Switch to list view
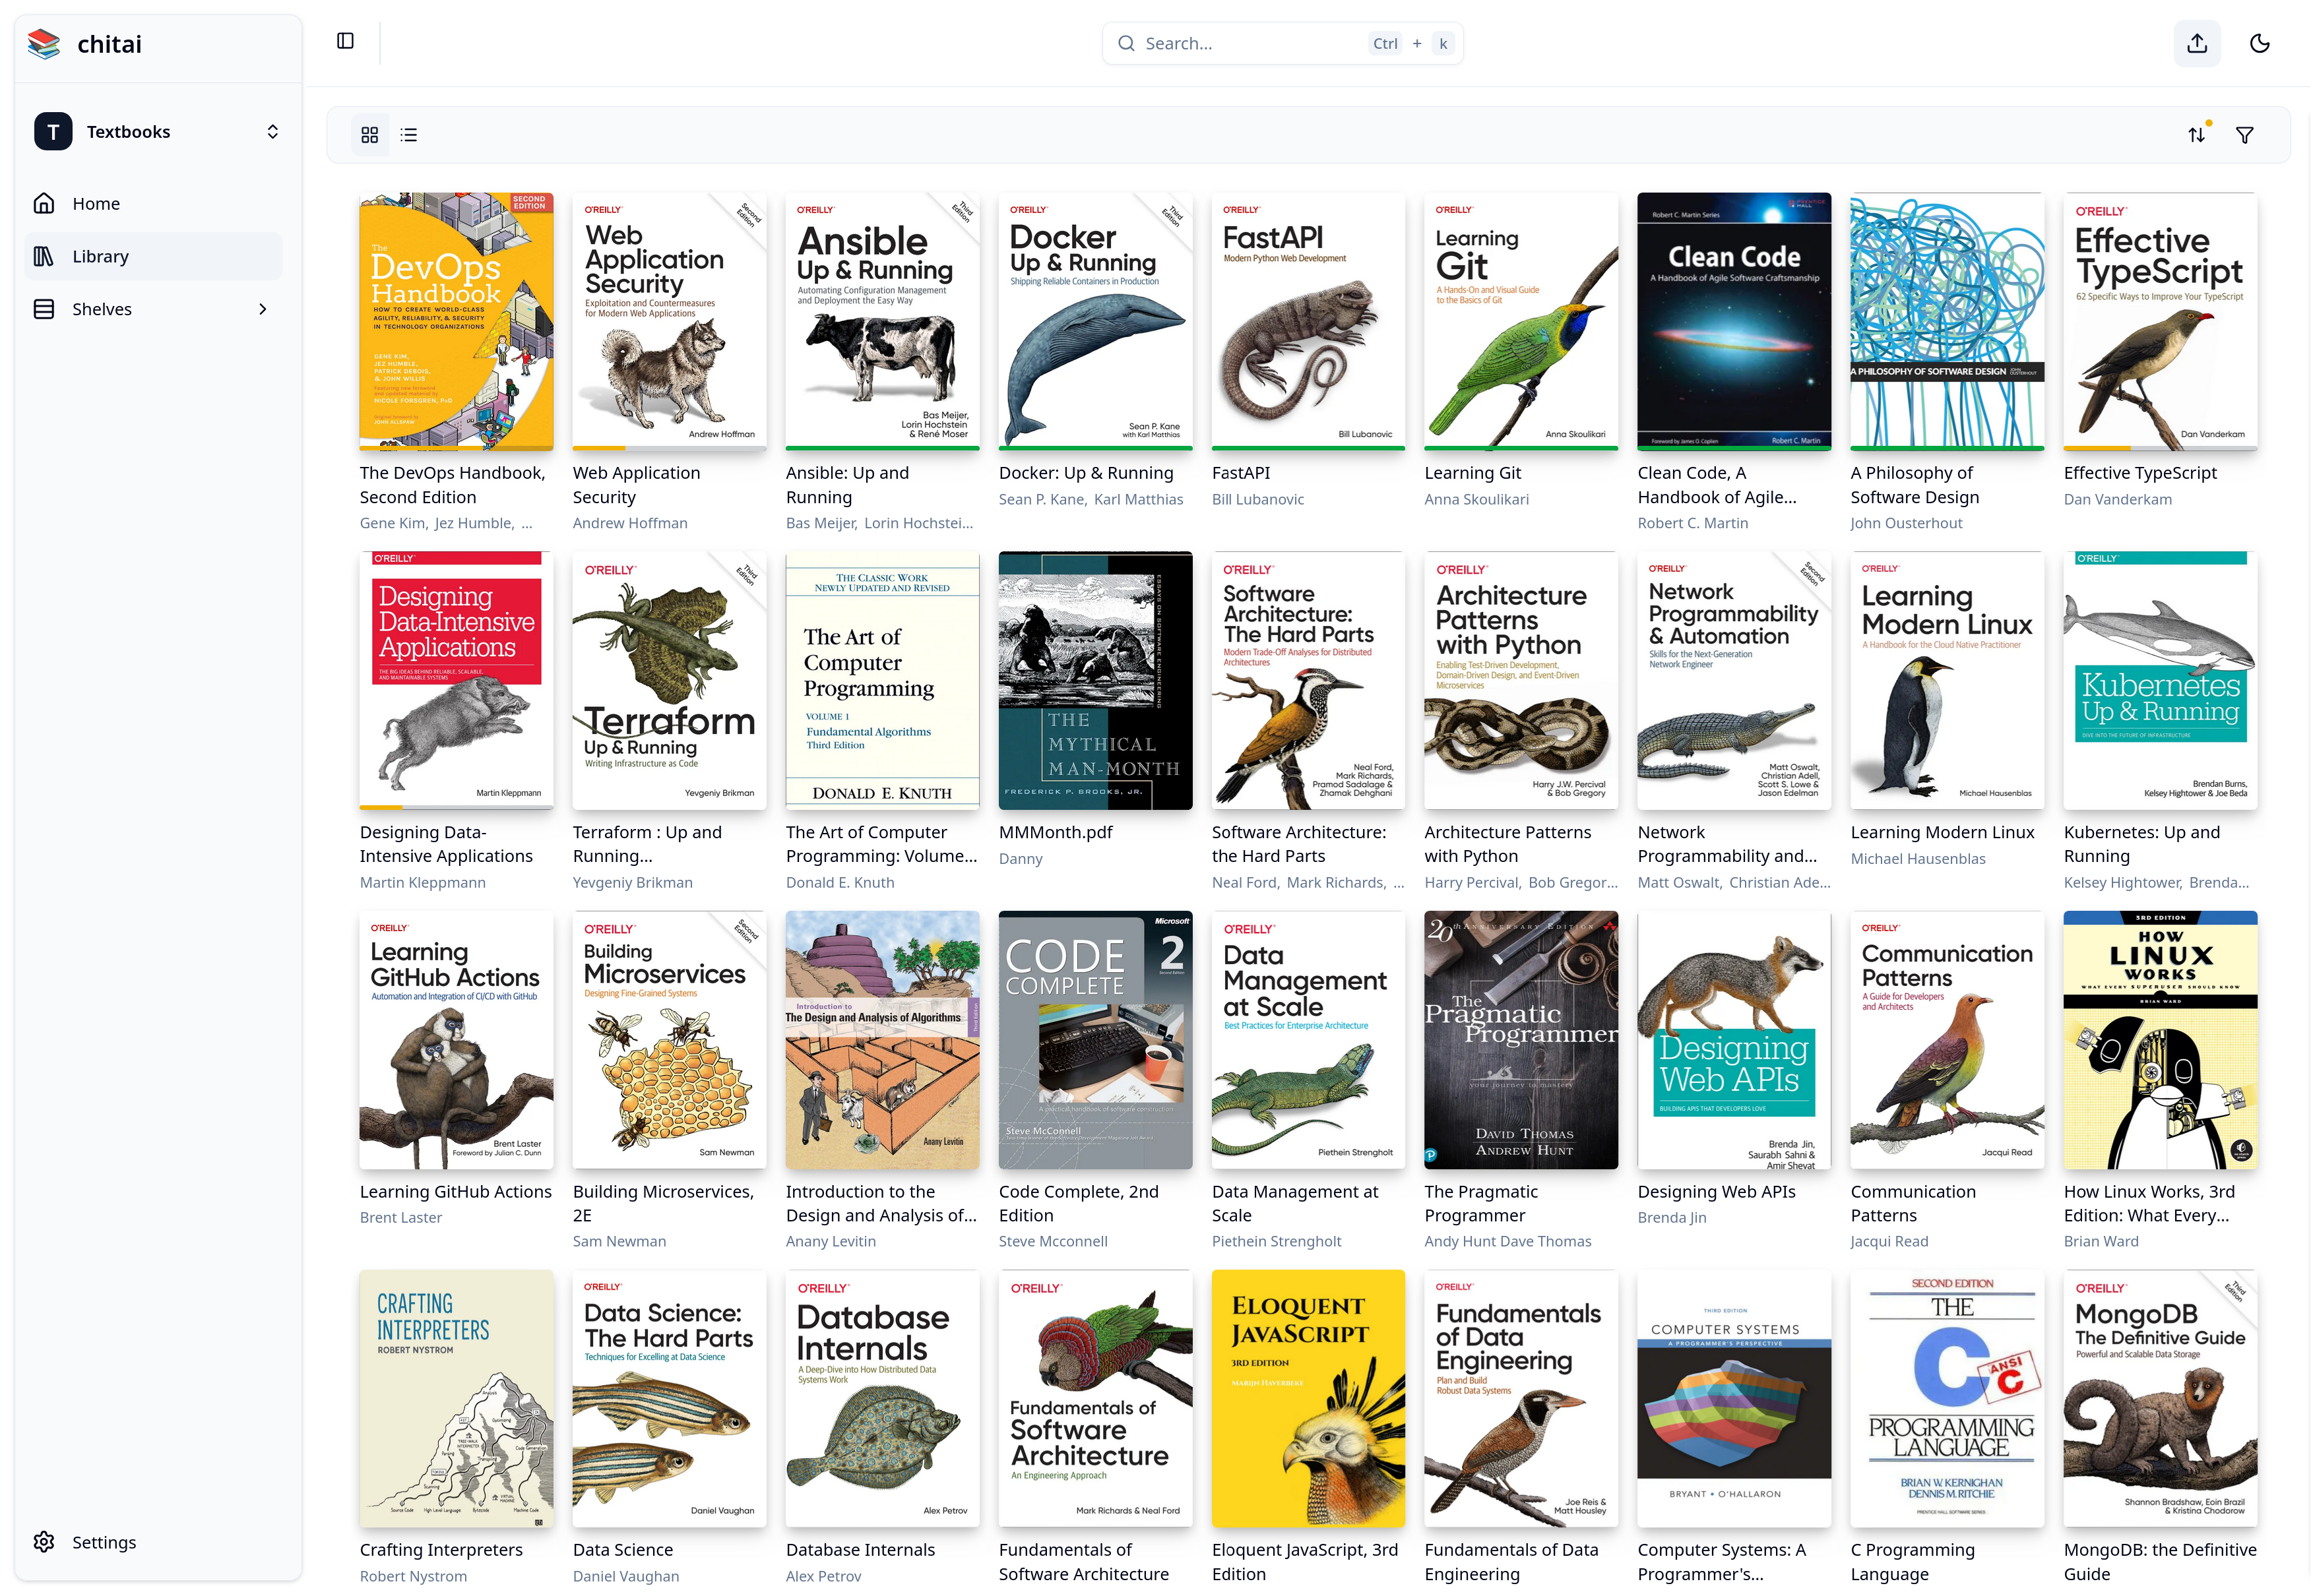Image resolution: width=2311 pixels, height=1596 pixels. point(408,135)
